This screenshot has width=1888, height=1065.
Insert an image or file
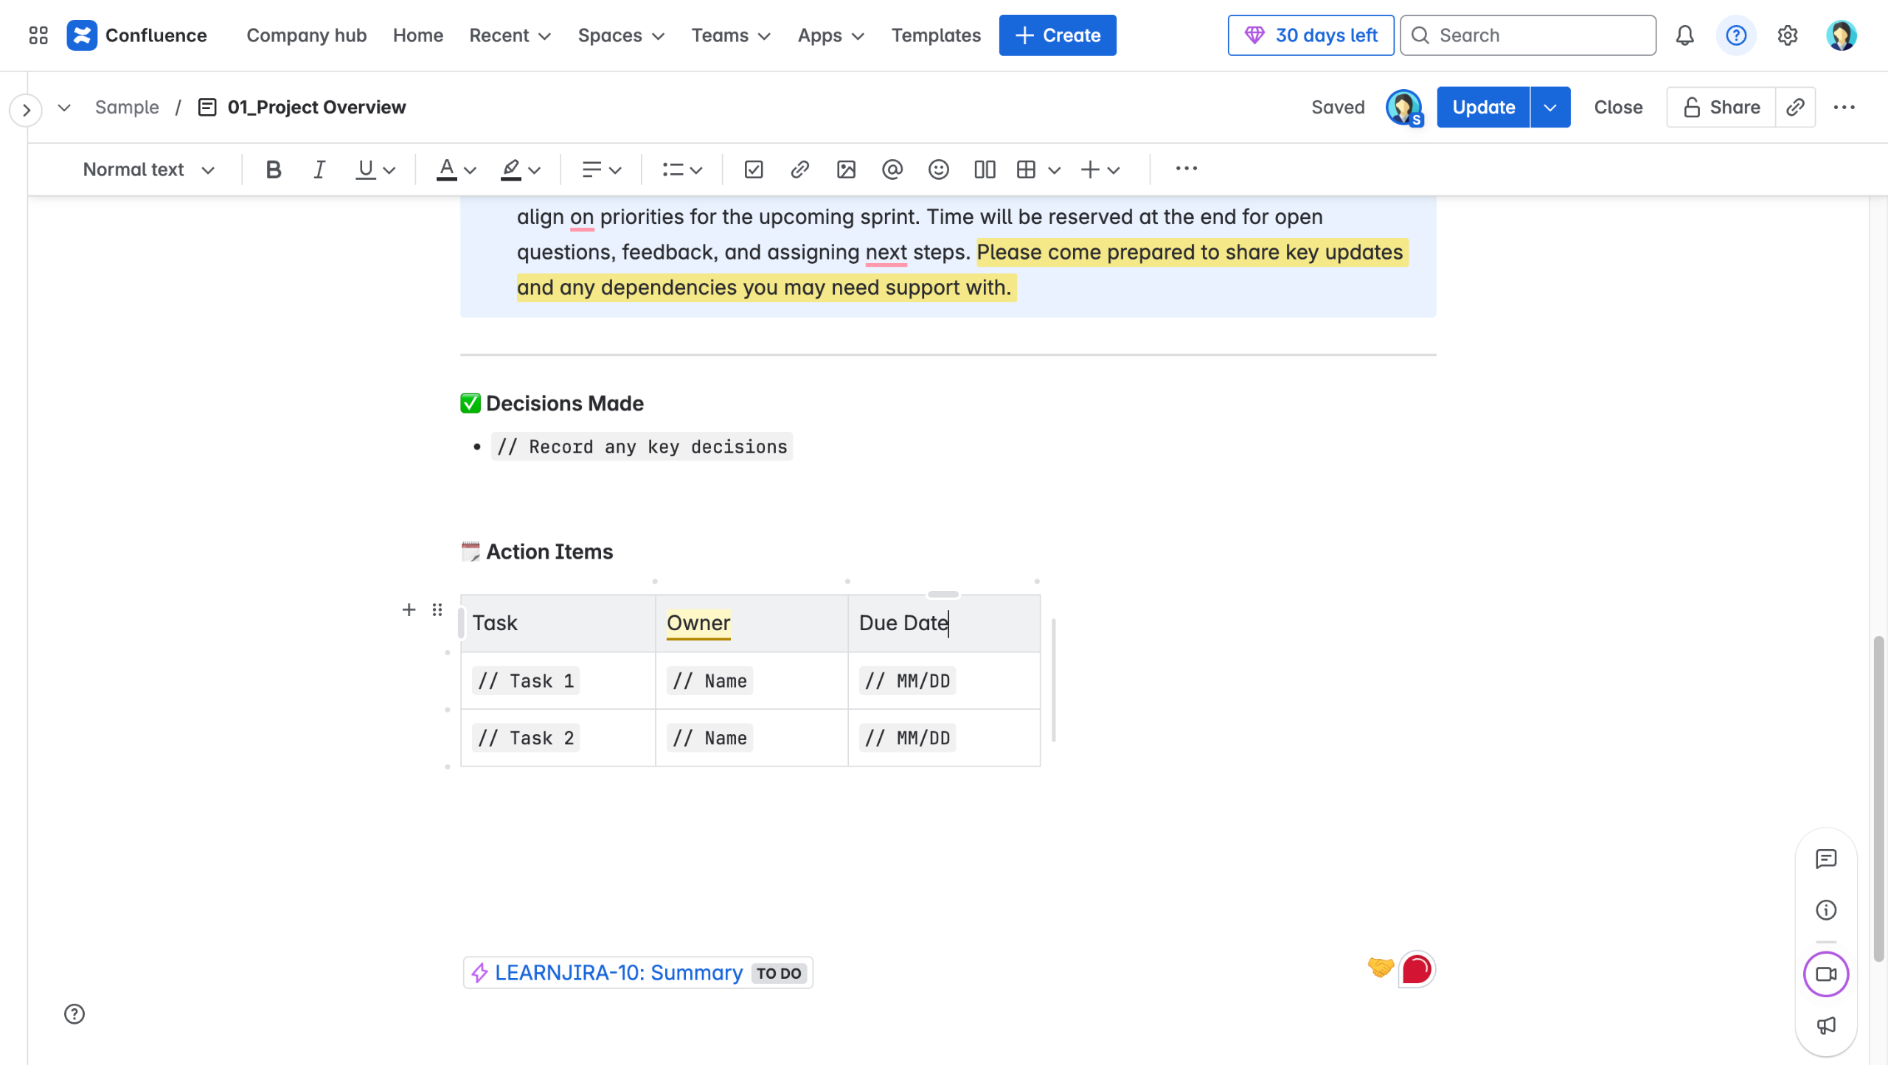click(x=846, y=170)
